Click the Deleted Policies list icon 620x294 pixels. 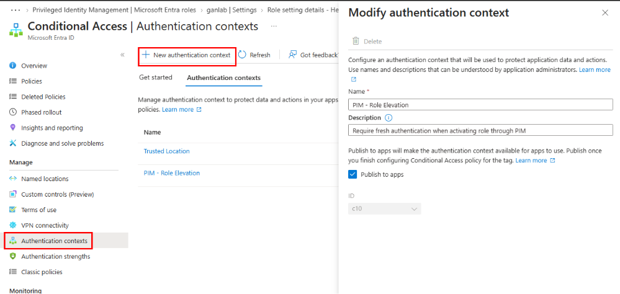(12, 97)
